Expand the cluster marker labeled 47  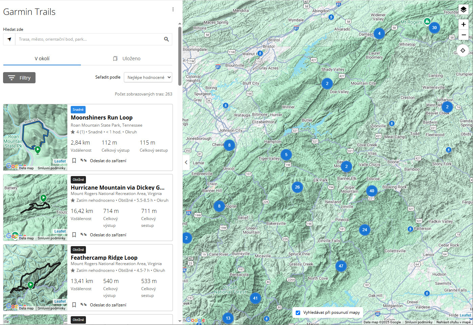(341, 266)
